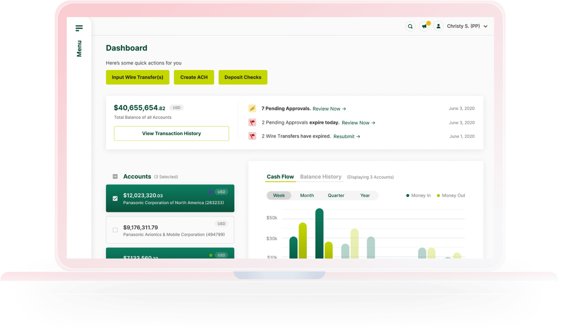The width and height of the screenshot is (568, 332).
Task: Check the Panasonic Avionics & Mobile Corporation account
Action: [115, 230]
